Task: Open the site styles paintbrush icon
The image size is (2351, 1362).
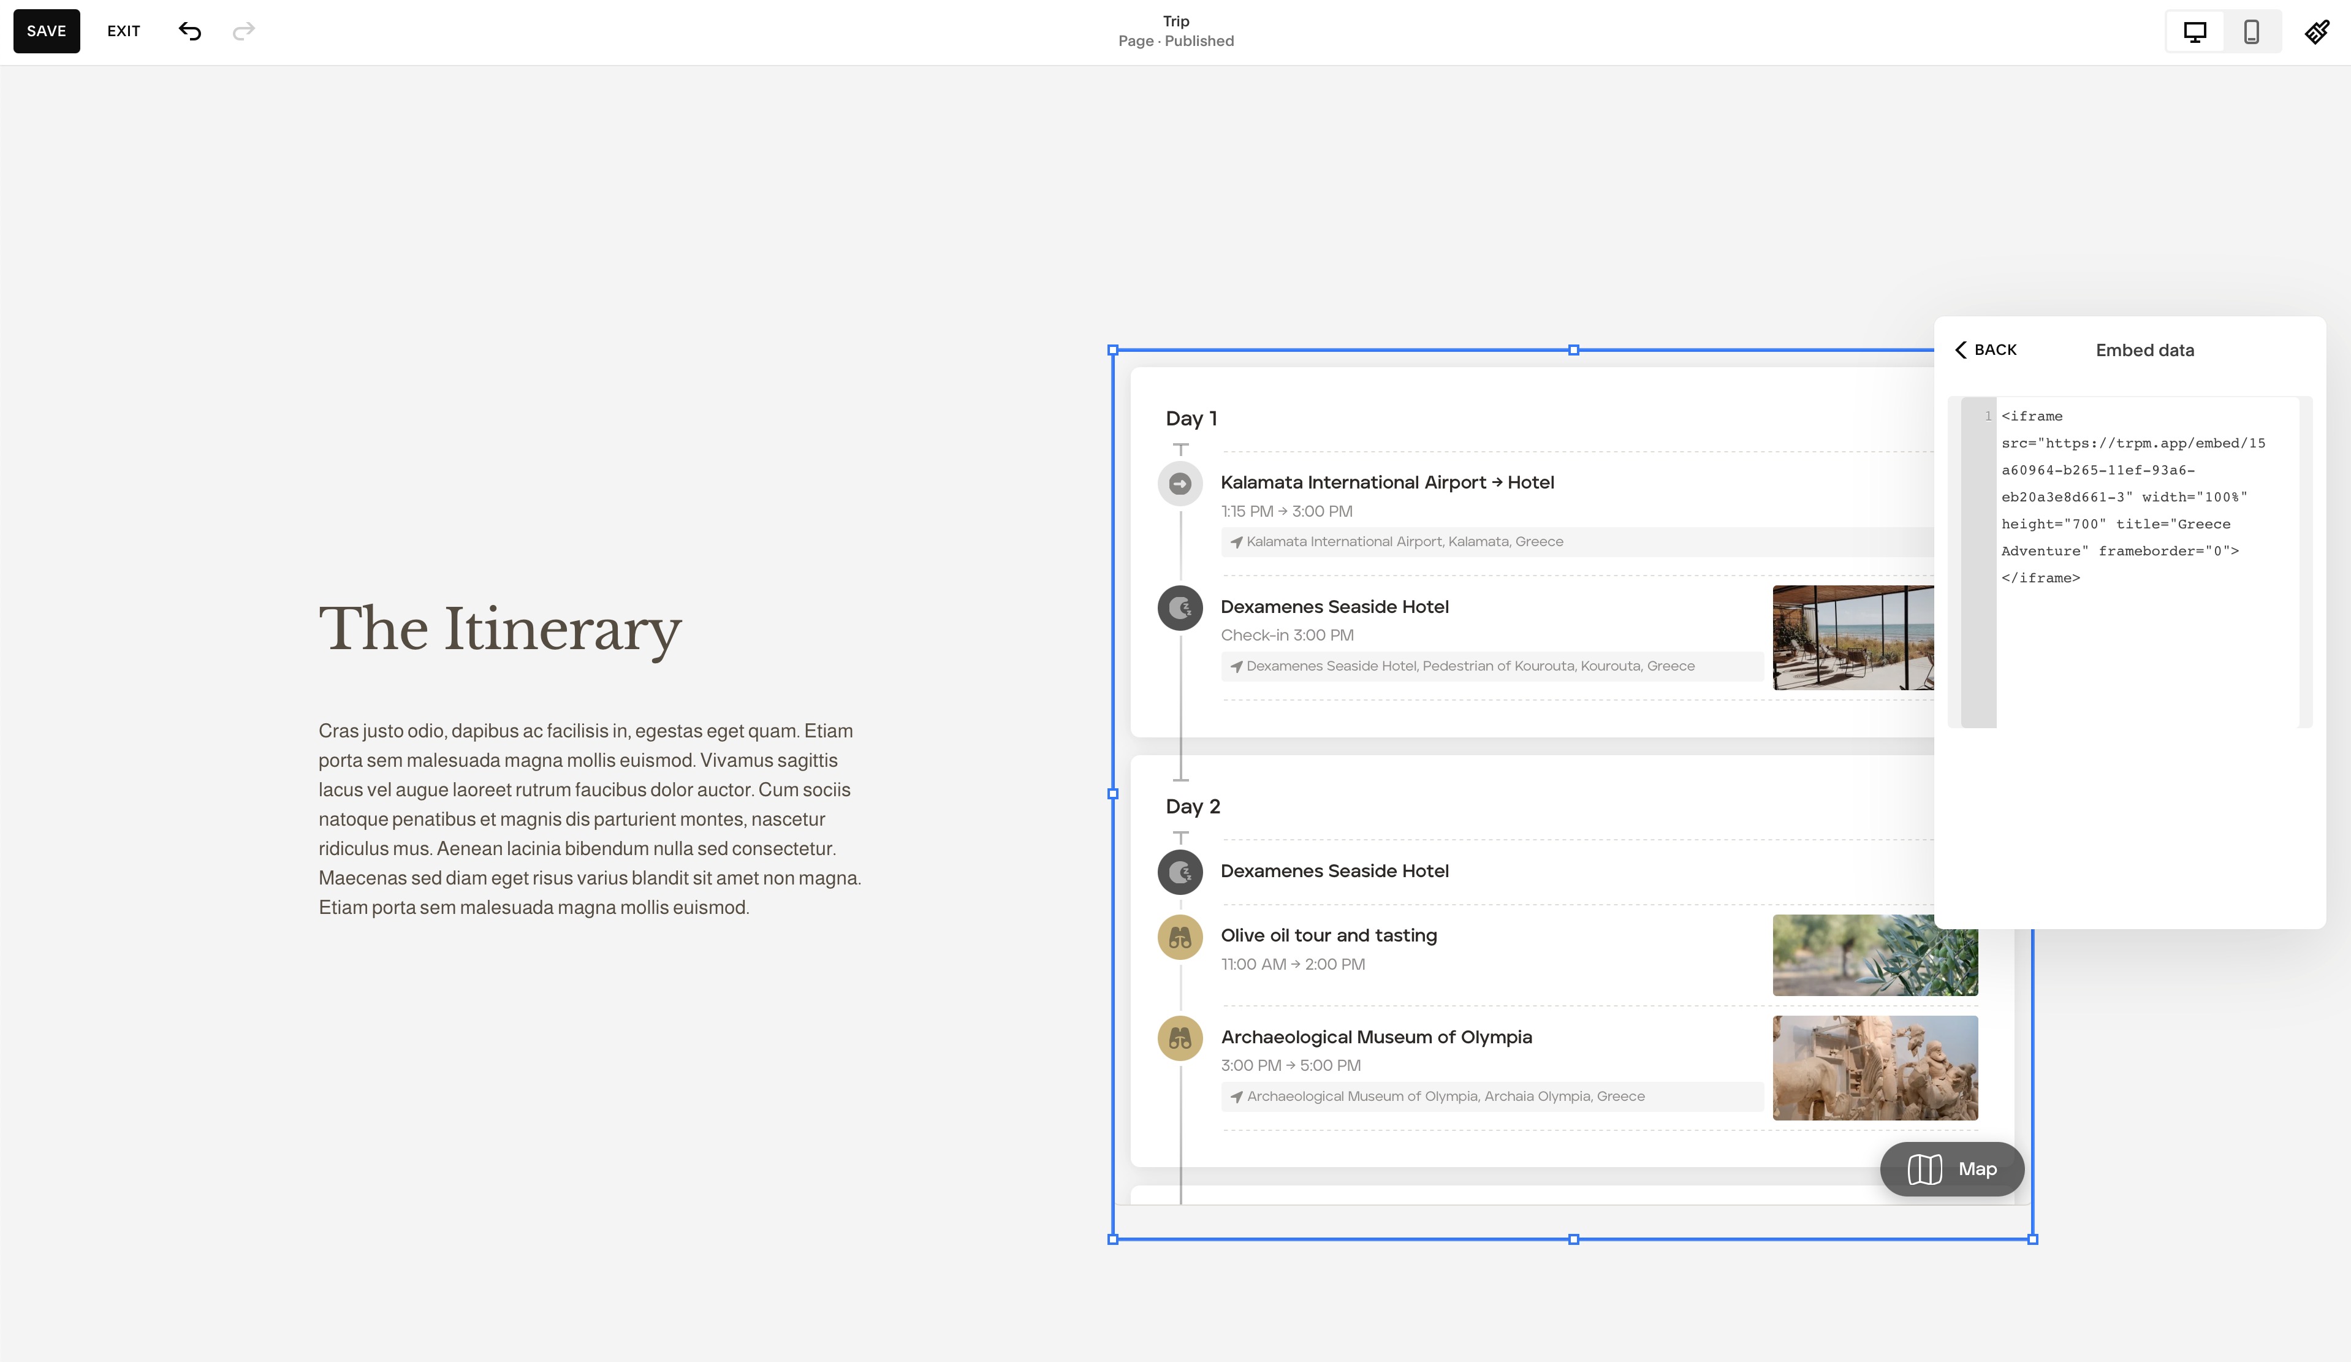Action: pyautogui.click(x=2317, y=32)
